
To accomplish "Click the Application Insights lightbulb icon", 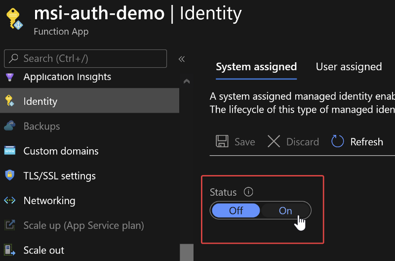I will [x=9, y=77].
